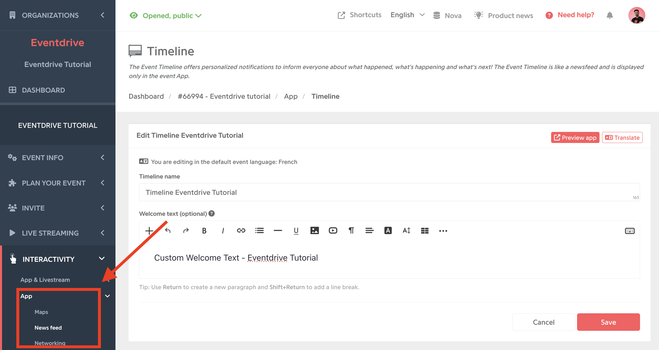
Task: Click the Timeline name input field
Action: pyautogui.click(x=389, y=192)
